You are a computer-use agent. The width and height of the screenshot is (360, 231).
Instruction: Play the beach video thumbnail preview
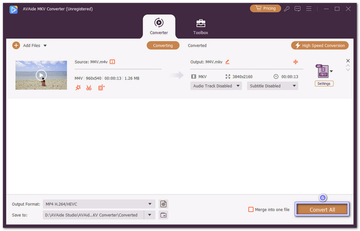pos(41,75)
